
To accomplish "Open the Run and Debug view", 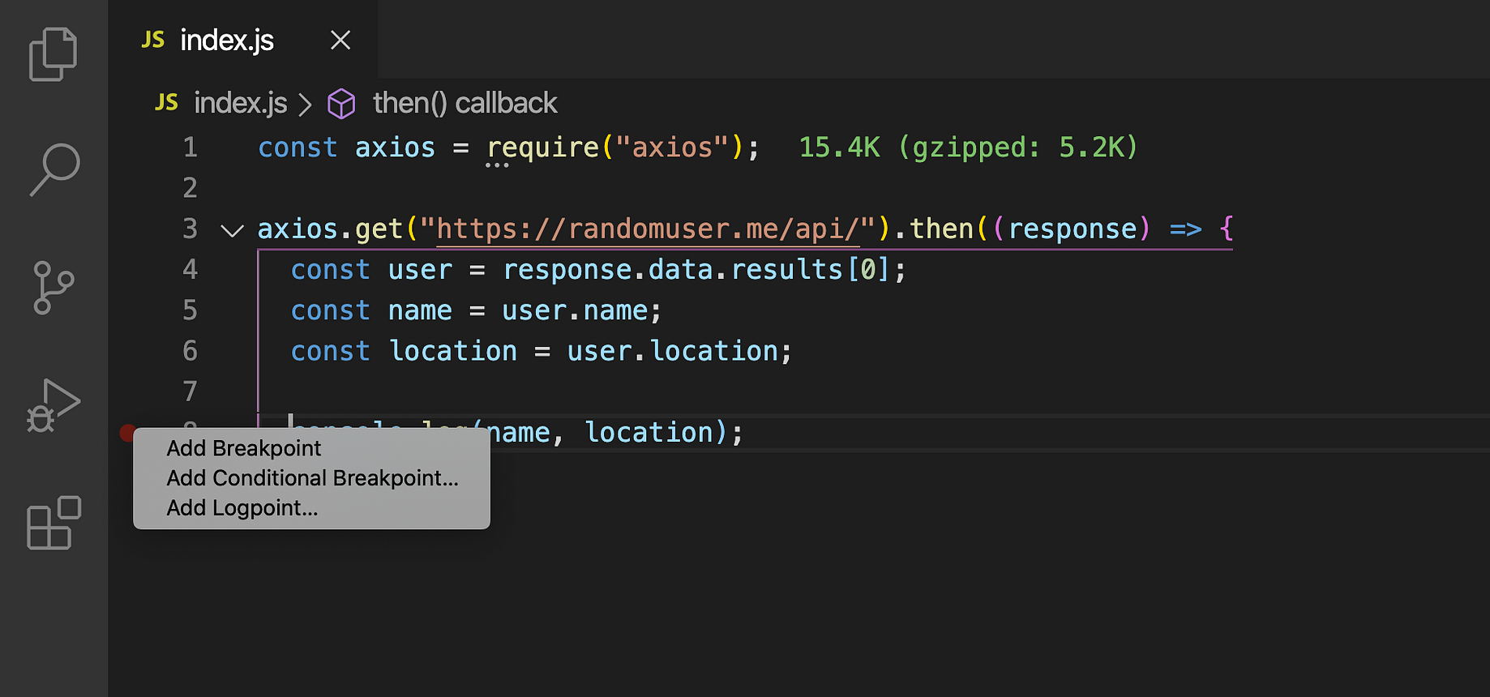I will 54,405.
